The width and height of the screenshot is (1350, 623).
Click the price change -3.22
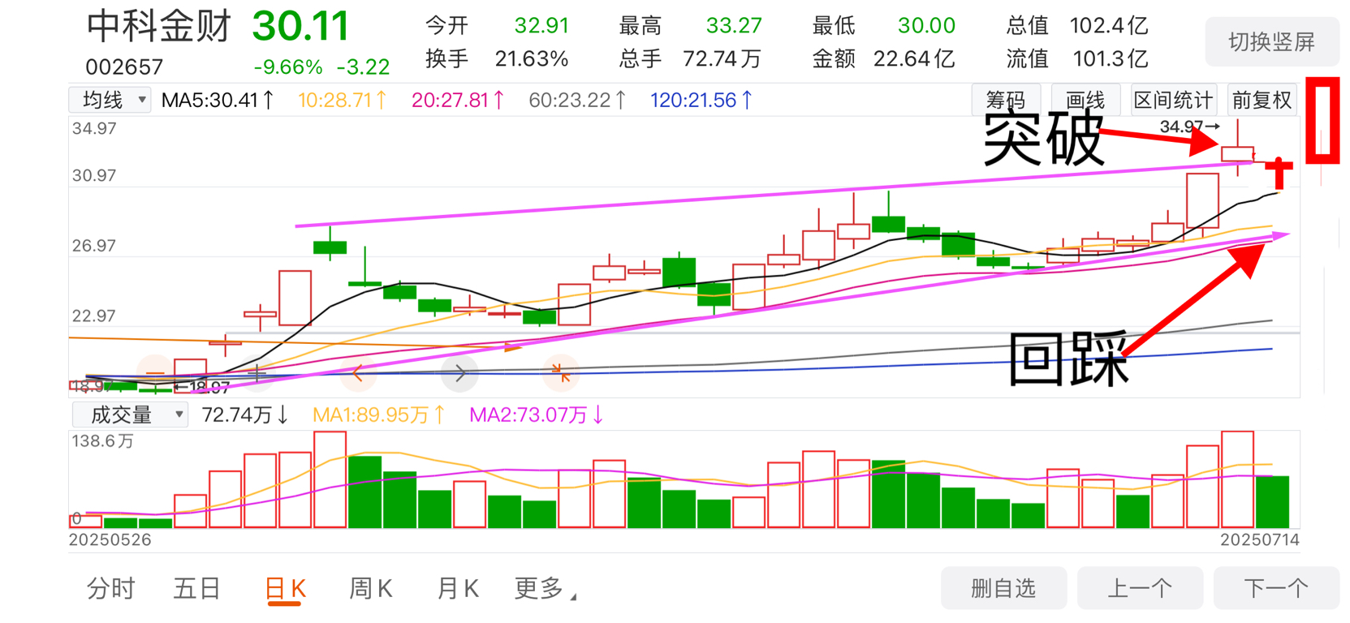coord(363,67)
